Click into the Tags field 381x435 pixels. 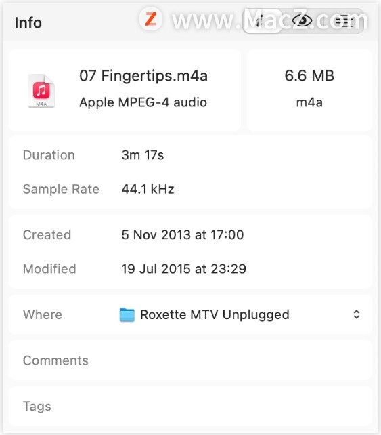190,406
